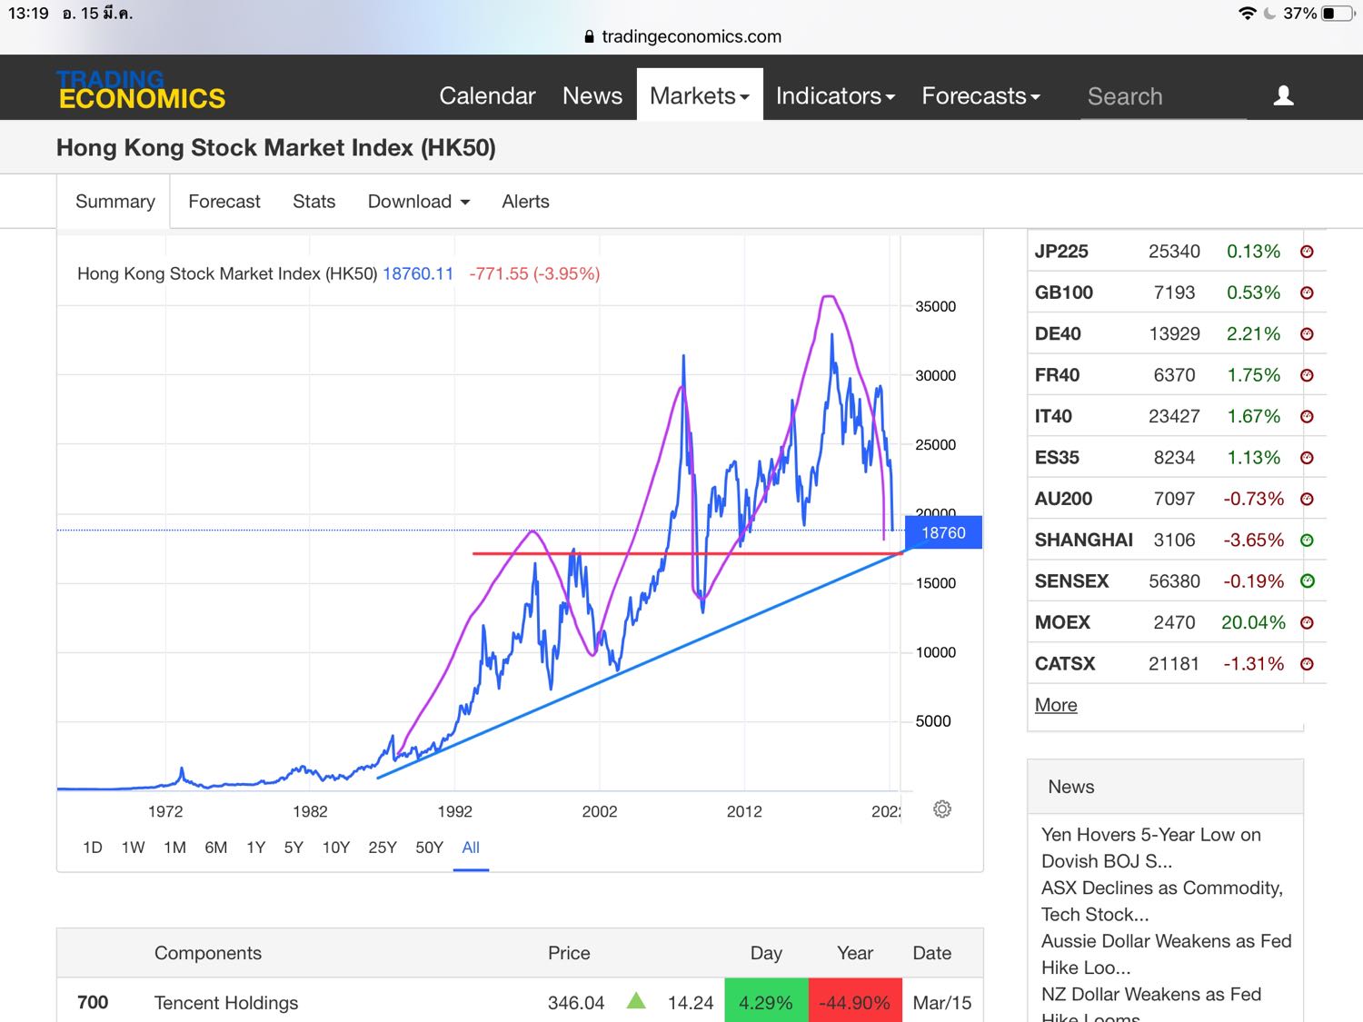Select the All chart range

point(471,848)
